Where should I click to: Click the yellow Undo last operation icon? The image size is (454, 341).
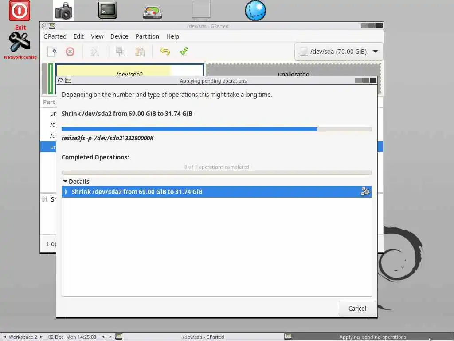(x=165, y=52)
